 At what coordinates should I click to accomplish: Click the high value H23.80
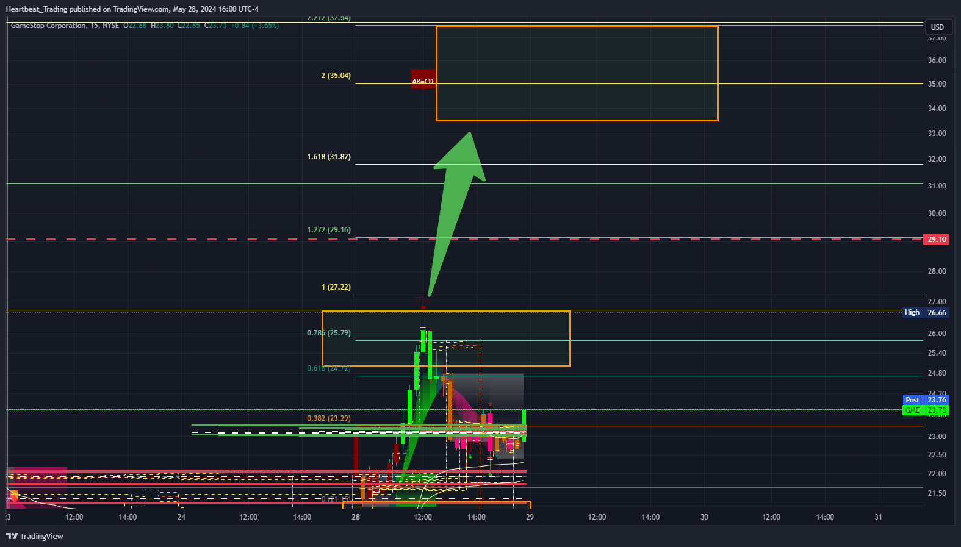tap(162, 26)
